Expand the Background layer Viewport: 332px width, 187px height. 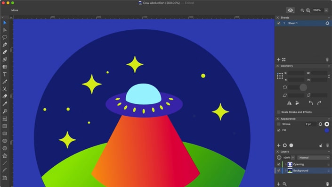tap(286, 170)
